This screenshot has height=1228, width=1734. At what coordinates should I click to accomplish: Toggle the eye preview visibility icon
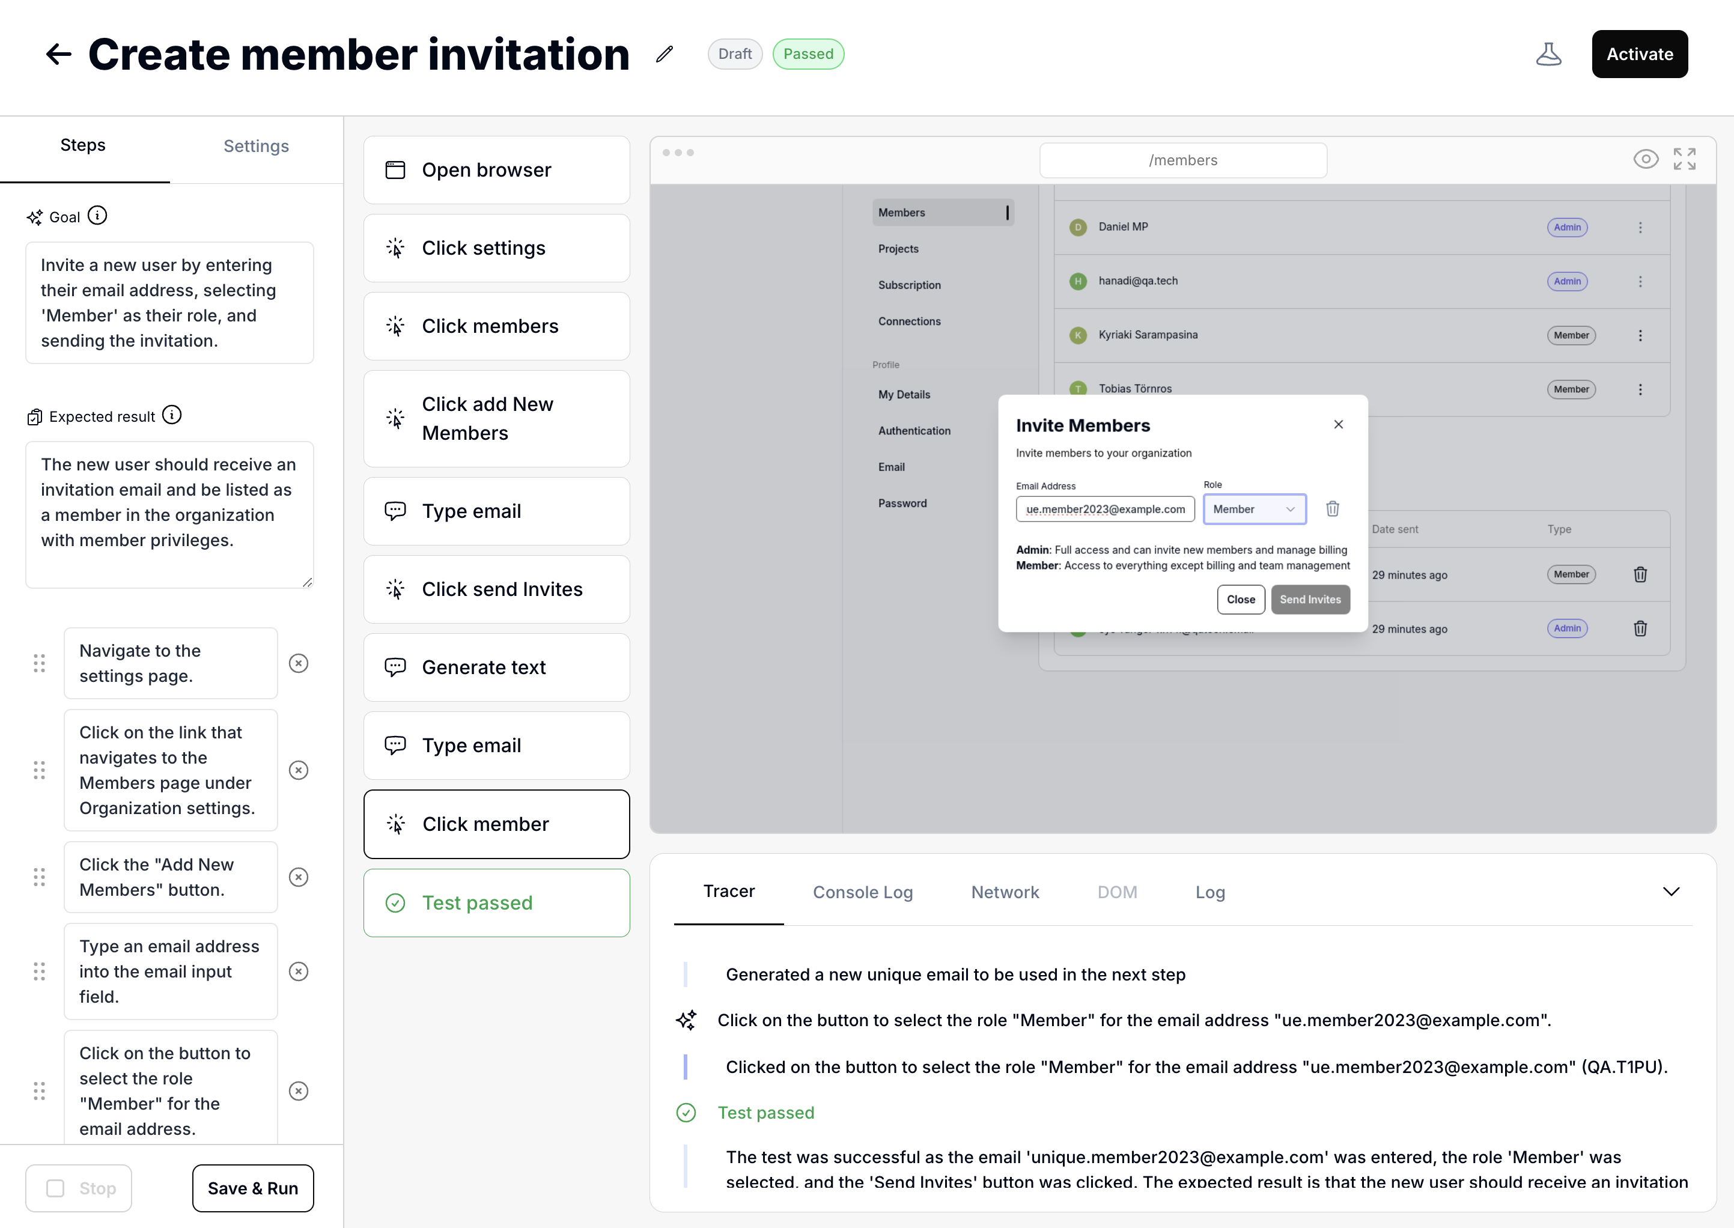click(1646, 159)
